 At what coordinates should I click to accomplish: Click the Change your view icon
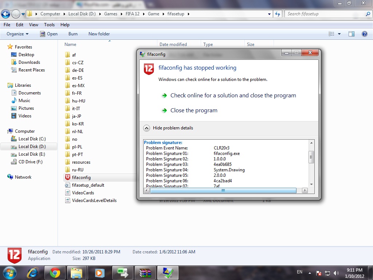[x=331, y=34]
